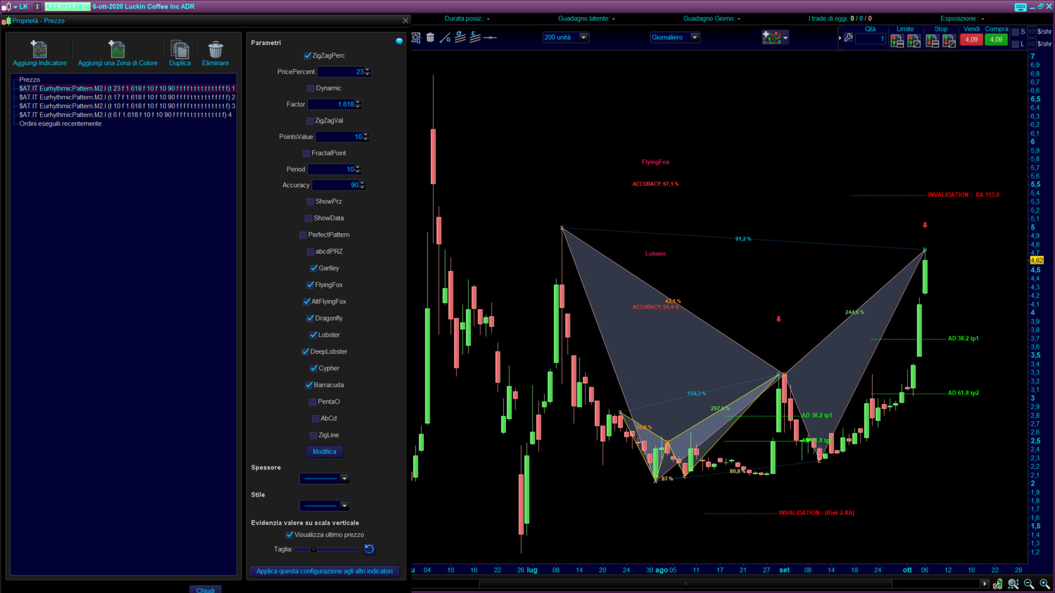Click the Eliminare trash icon
Viewport: 1055px width, 593px height.
215,49
